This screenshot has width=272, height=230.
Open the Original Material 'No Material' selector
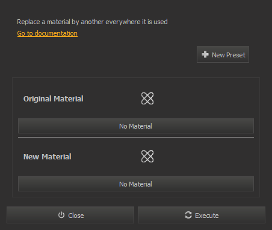(x=136, y=126)
